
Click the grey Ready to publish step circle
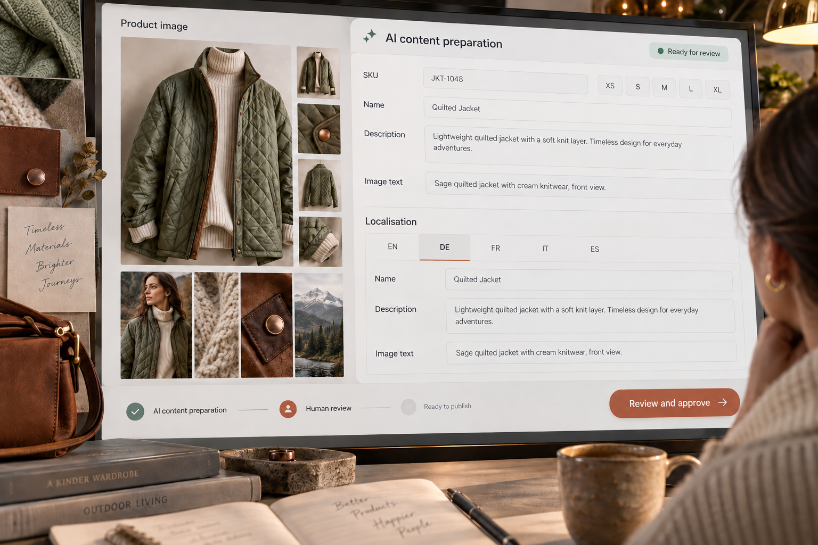pos(408,407)
